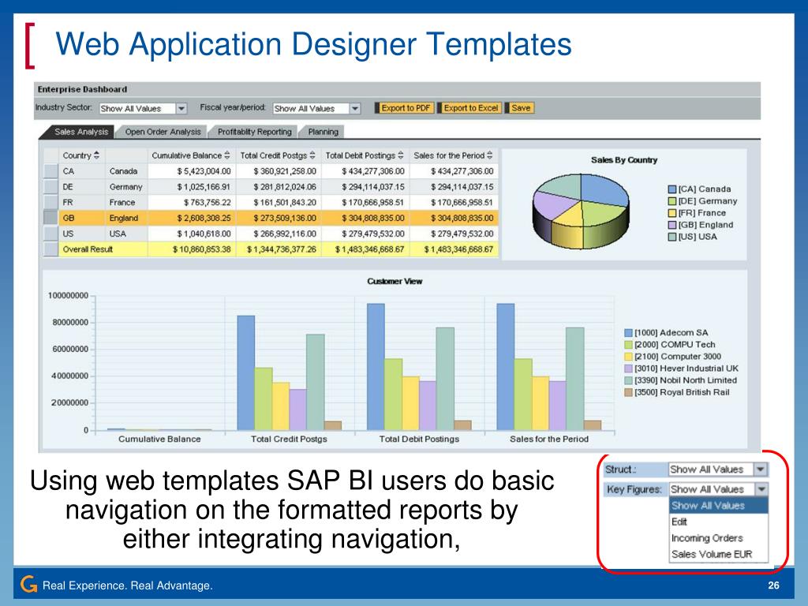Viewport: 808px width, 606px height.
Task: Click the Sales By Country pie chart
Action: coord(581,211)
